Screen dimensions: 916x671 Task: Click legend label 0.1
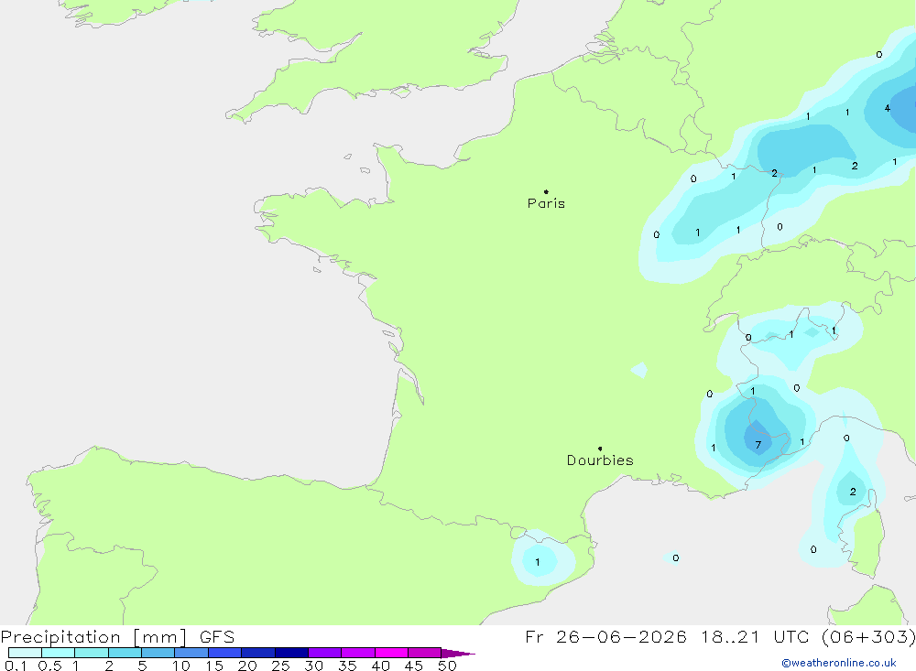point(16,666)
